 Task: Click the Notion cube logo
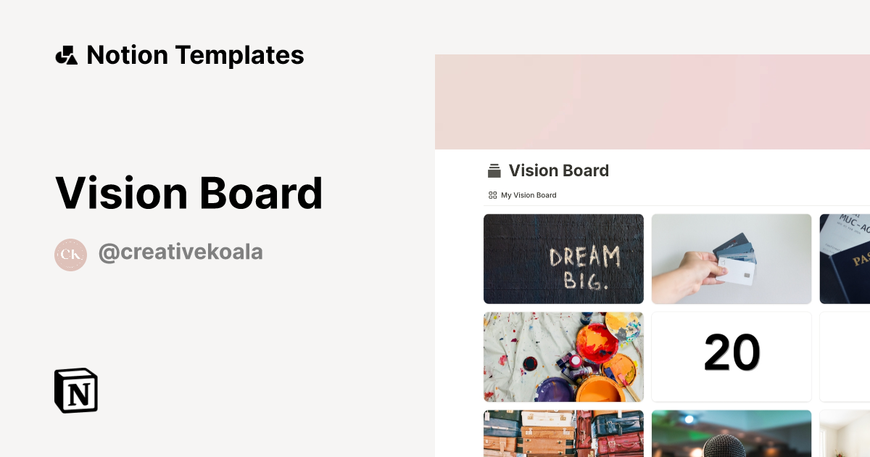[76, 391]
